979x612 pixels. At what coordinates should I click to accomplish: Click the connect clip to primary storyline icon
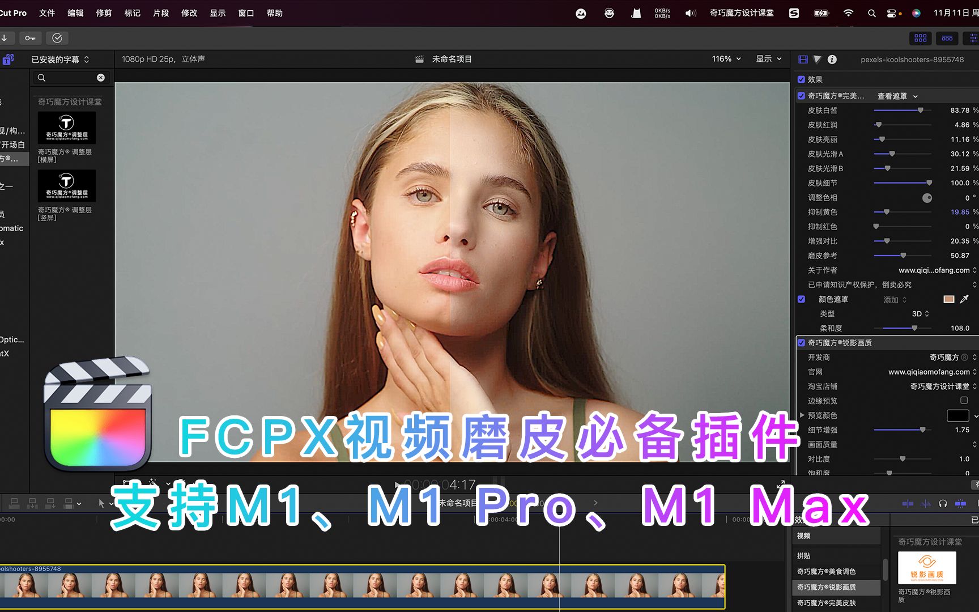pyautogui.click(x=14, y=503)
